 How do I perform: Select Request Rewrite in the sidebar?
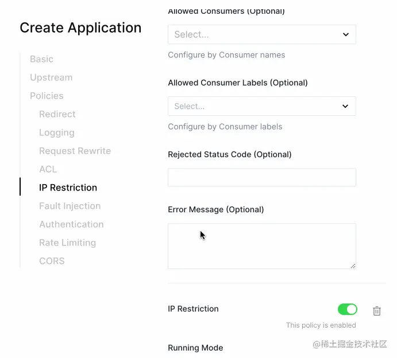pos(75,151)
